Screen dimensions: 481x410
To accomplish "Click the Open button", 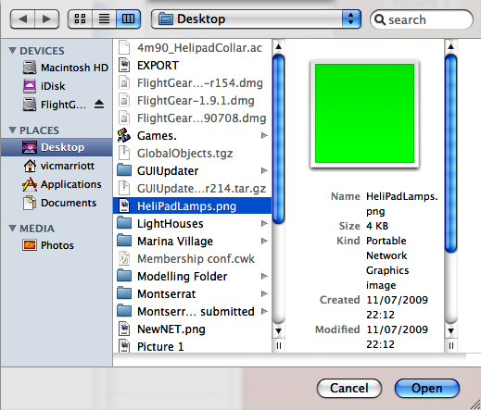I will tap(427, 388).
